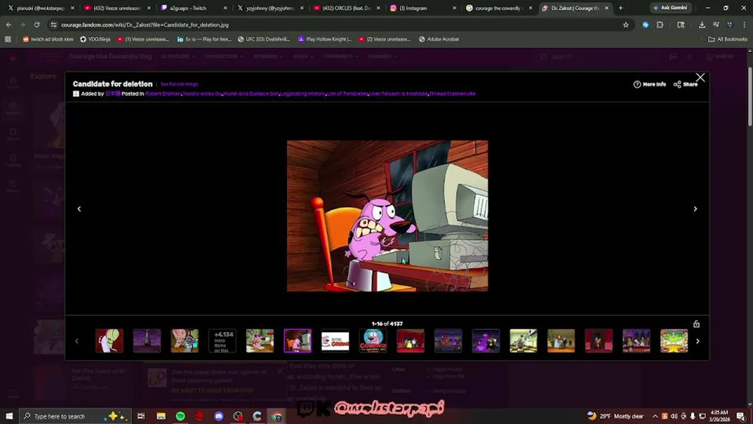Open Spotify from the taskbar
This screenshot has width=753, height=424.
(180, 416)
